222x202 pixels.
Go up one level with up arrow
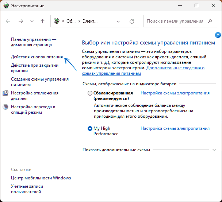click(x=42, y=21)
